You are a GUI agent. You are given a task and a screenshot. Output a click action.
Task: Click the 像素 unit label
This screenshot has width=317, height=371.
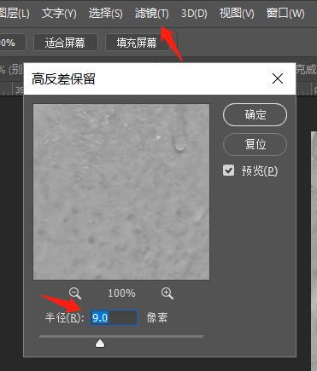click(x=157, y=317)
